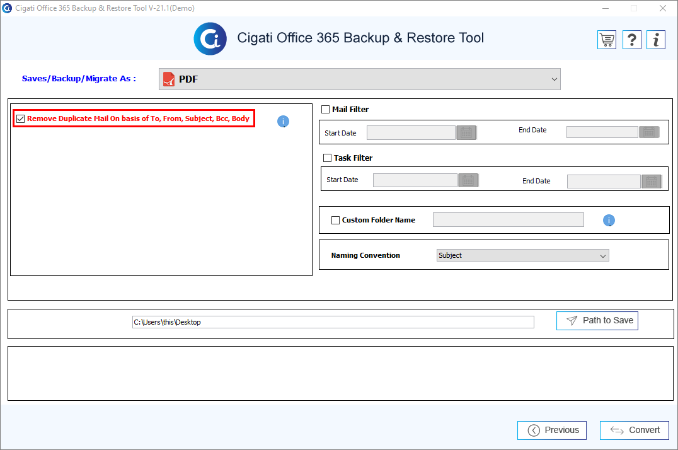Screen dimensions: 678x450
Task: Show the about information icon
Action: tap(656, 40)
